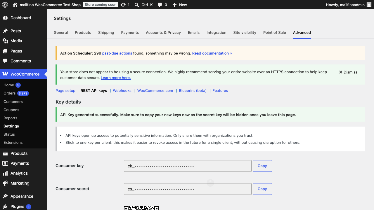Click the plus New content icon
Viewport: 374px width, 210px height.
coord(174,5)
